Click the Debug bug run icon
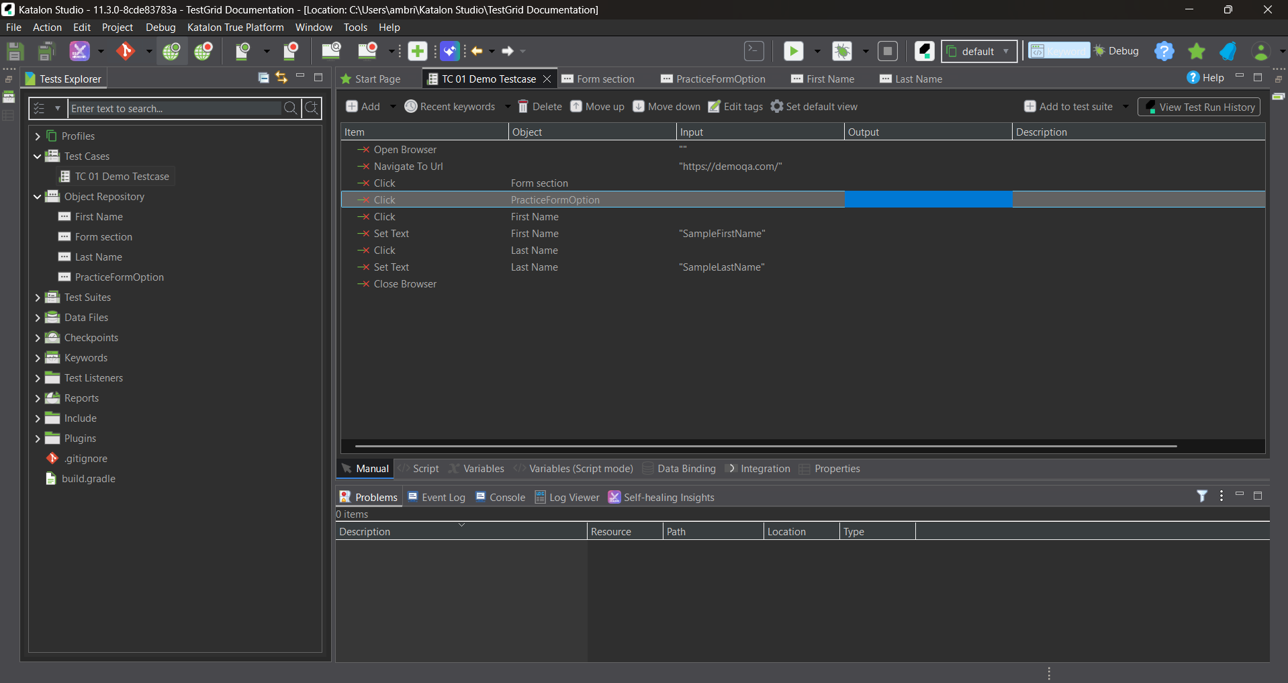 [x=842, y=51]
